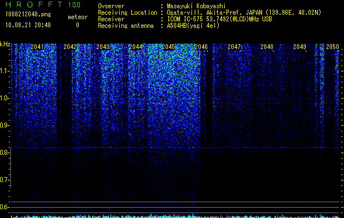Click receiver value ICOM IC-575 53.7492 MHz USB
This screenshot has width=344, height=218.
coord(219,19)
